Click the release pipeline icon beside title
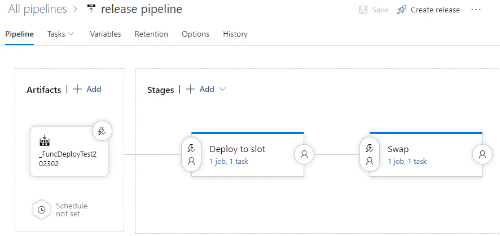The width and height of the screenshot is (500, 236). [x=91, y=9]
